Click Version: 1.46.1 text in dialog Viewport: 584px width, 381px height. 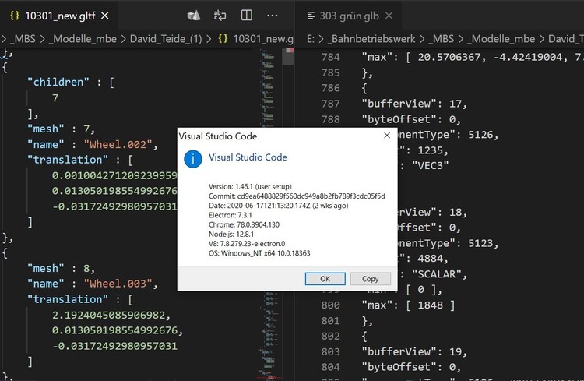tap(250, 186)
